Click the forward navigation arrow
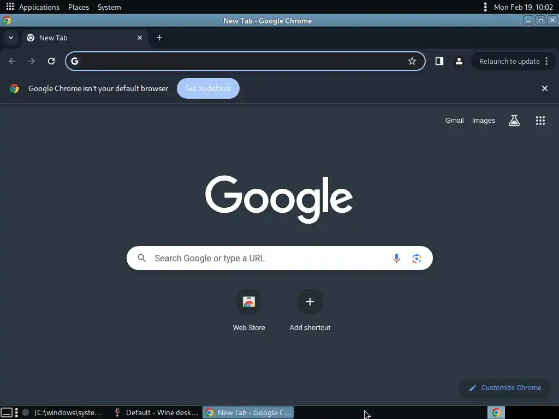This screenshot has height=419, width=559. (31, 61)
